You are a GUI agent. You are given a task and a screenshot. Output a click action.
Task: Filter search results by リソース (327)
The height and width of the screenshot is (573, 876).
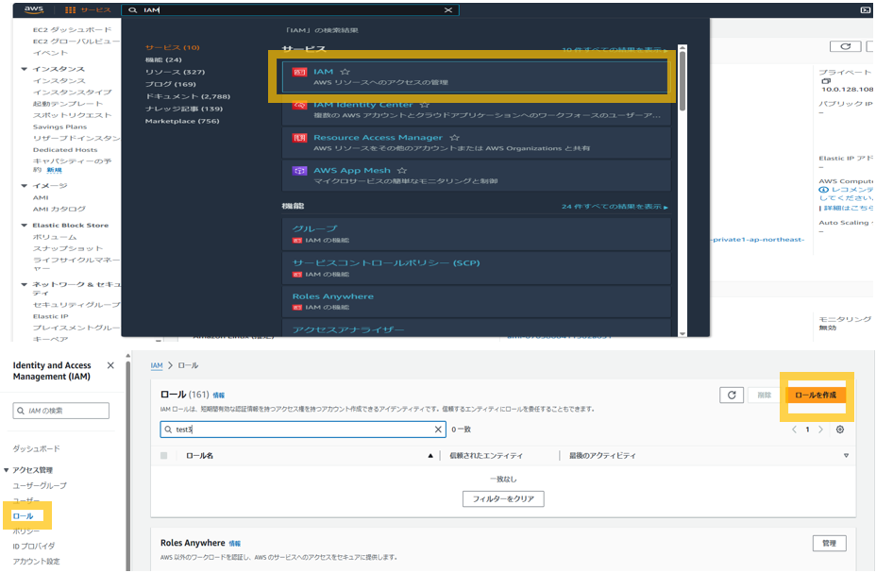(175, 72)
